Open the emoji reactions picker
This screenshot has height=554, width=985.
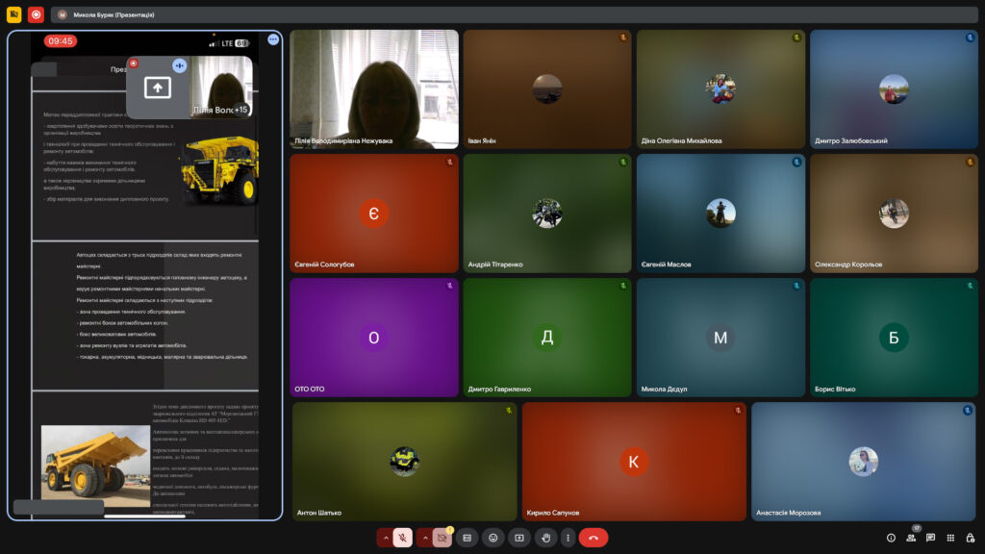tap(493, 538)
